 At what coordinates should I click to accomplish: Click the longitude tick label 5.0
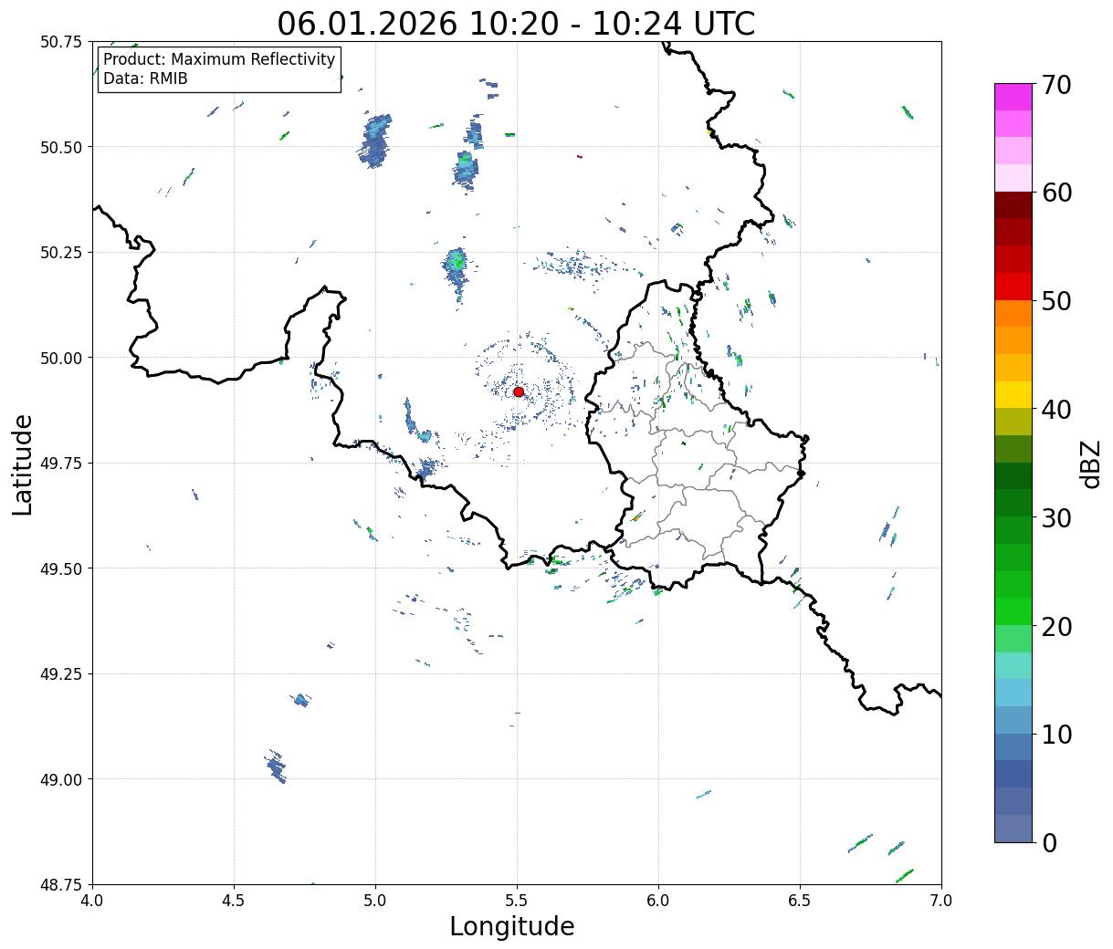coord(375,901)
